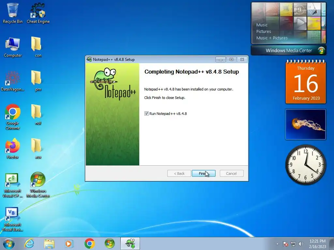Viewport: 334px width, 250px height.
Task: Select the Firefox desktop shortcut
Action: pyautogui.click(x=13, y=148)
